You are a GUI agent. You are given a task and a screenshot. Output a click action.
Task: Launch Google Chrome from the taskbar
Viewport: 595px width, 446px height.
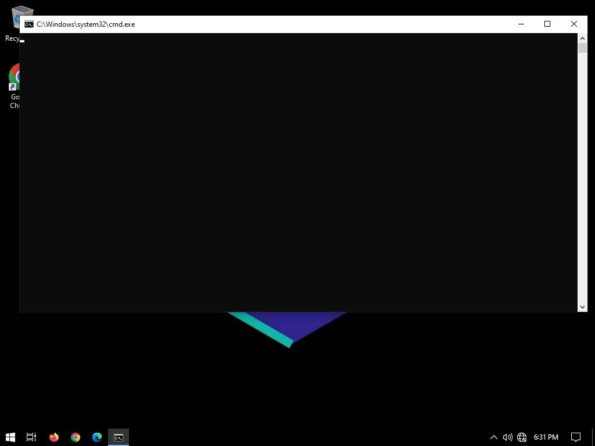[76, 437]
